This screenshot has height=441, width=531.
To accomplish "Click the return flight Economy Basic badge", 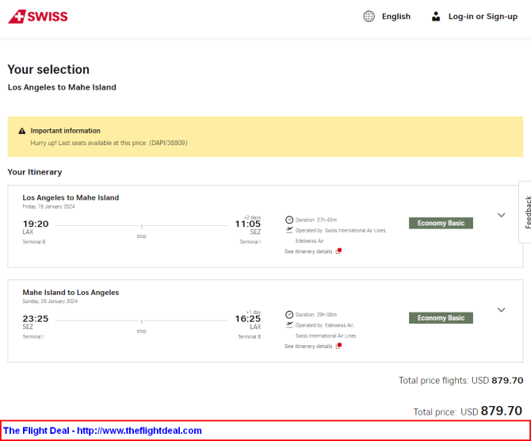I will [441, 318].
